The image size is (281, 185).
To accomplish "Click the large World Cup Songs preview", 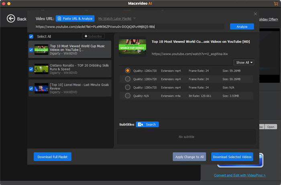I will (132, 47).
